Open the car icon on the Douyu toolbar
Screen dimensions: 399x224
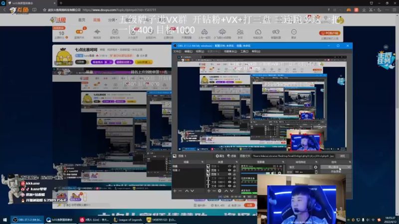[x=204, y=32]
